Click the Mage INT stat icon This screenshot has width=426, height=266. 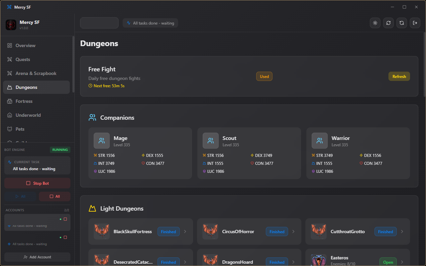point(95,164)
